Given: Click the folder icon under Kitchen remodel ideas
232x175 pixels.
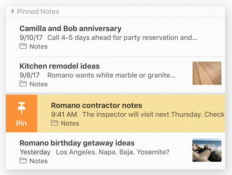Looking at the screenshot, I should pyautogui.click(x=23, y=84).
